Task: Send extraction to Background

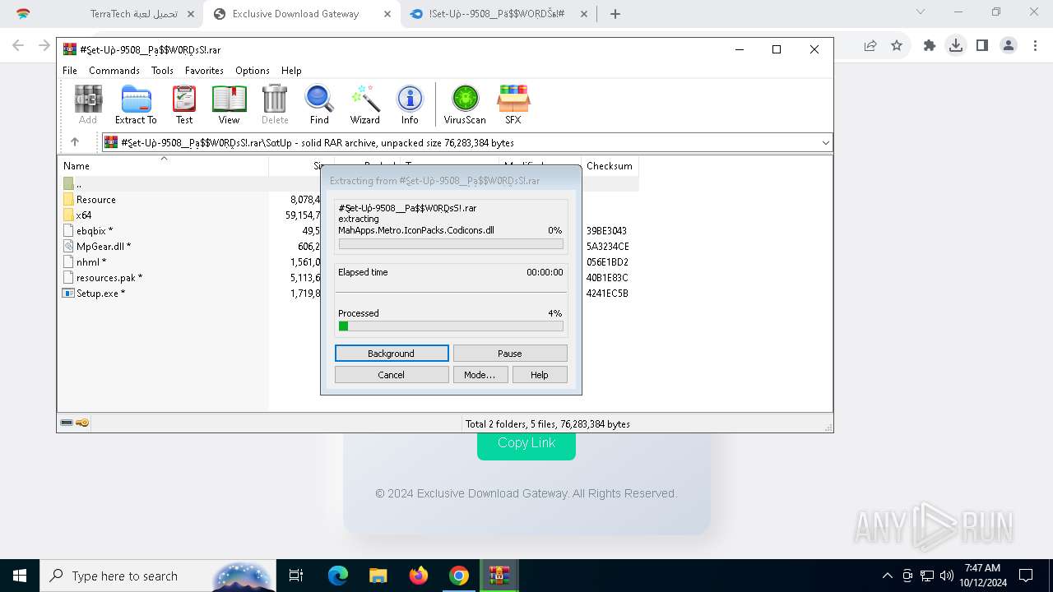Action: [392, 354]
